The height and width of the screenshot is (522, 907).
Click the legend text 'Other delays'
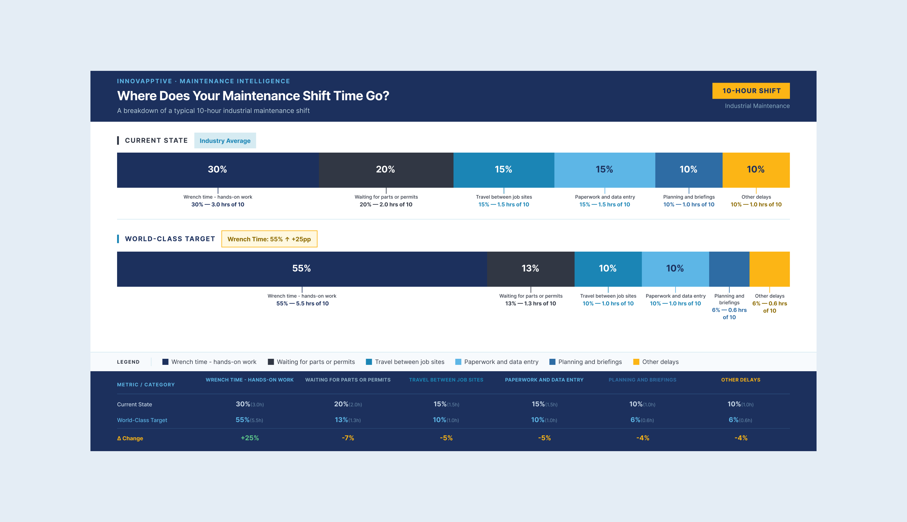click(x=660, y=362)
